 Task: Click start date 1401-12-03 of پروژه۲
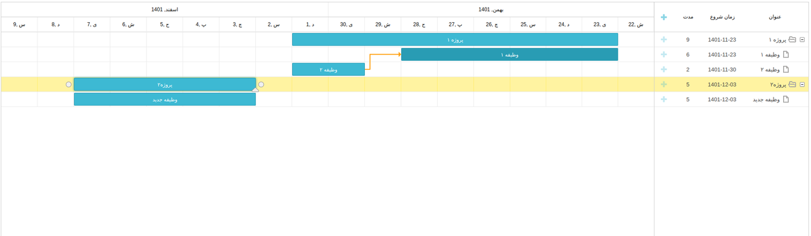click(x=722, y=84)
